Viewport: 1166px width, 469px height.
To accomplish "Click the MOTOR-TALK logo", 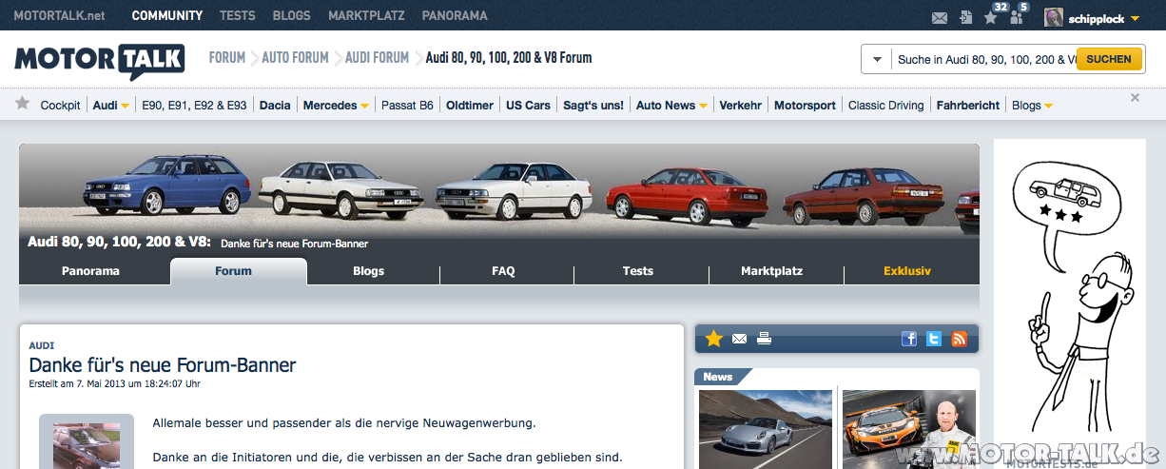I will [x=99, y=60].
